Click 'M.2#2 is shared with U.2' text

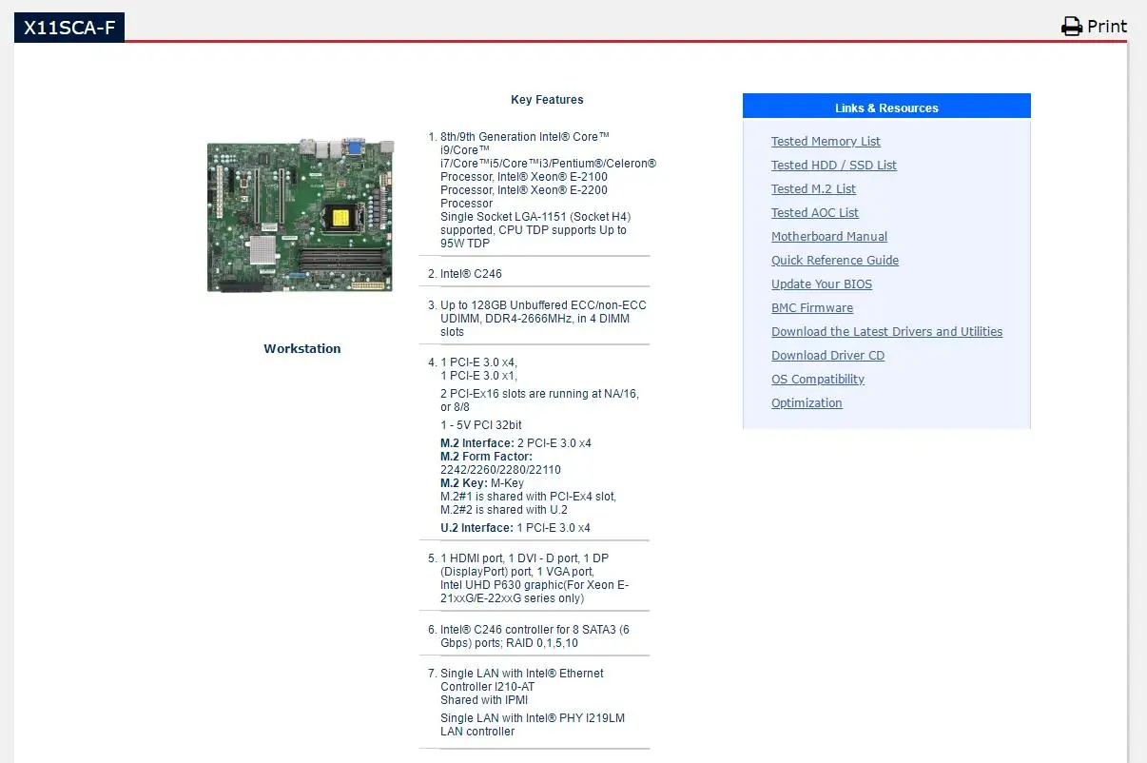(x=505, y=510)
